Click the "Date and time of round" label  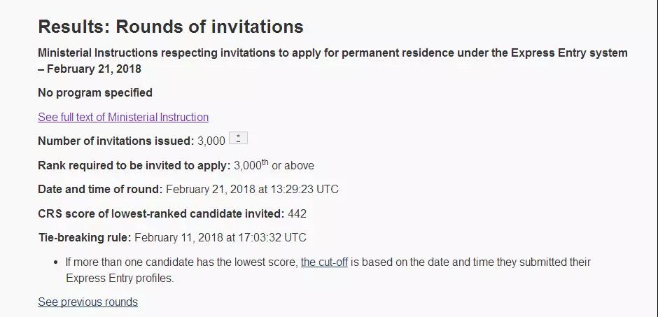[x=100, y=189]
